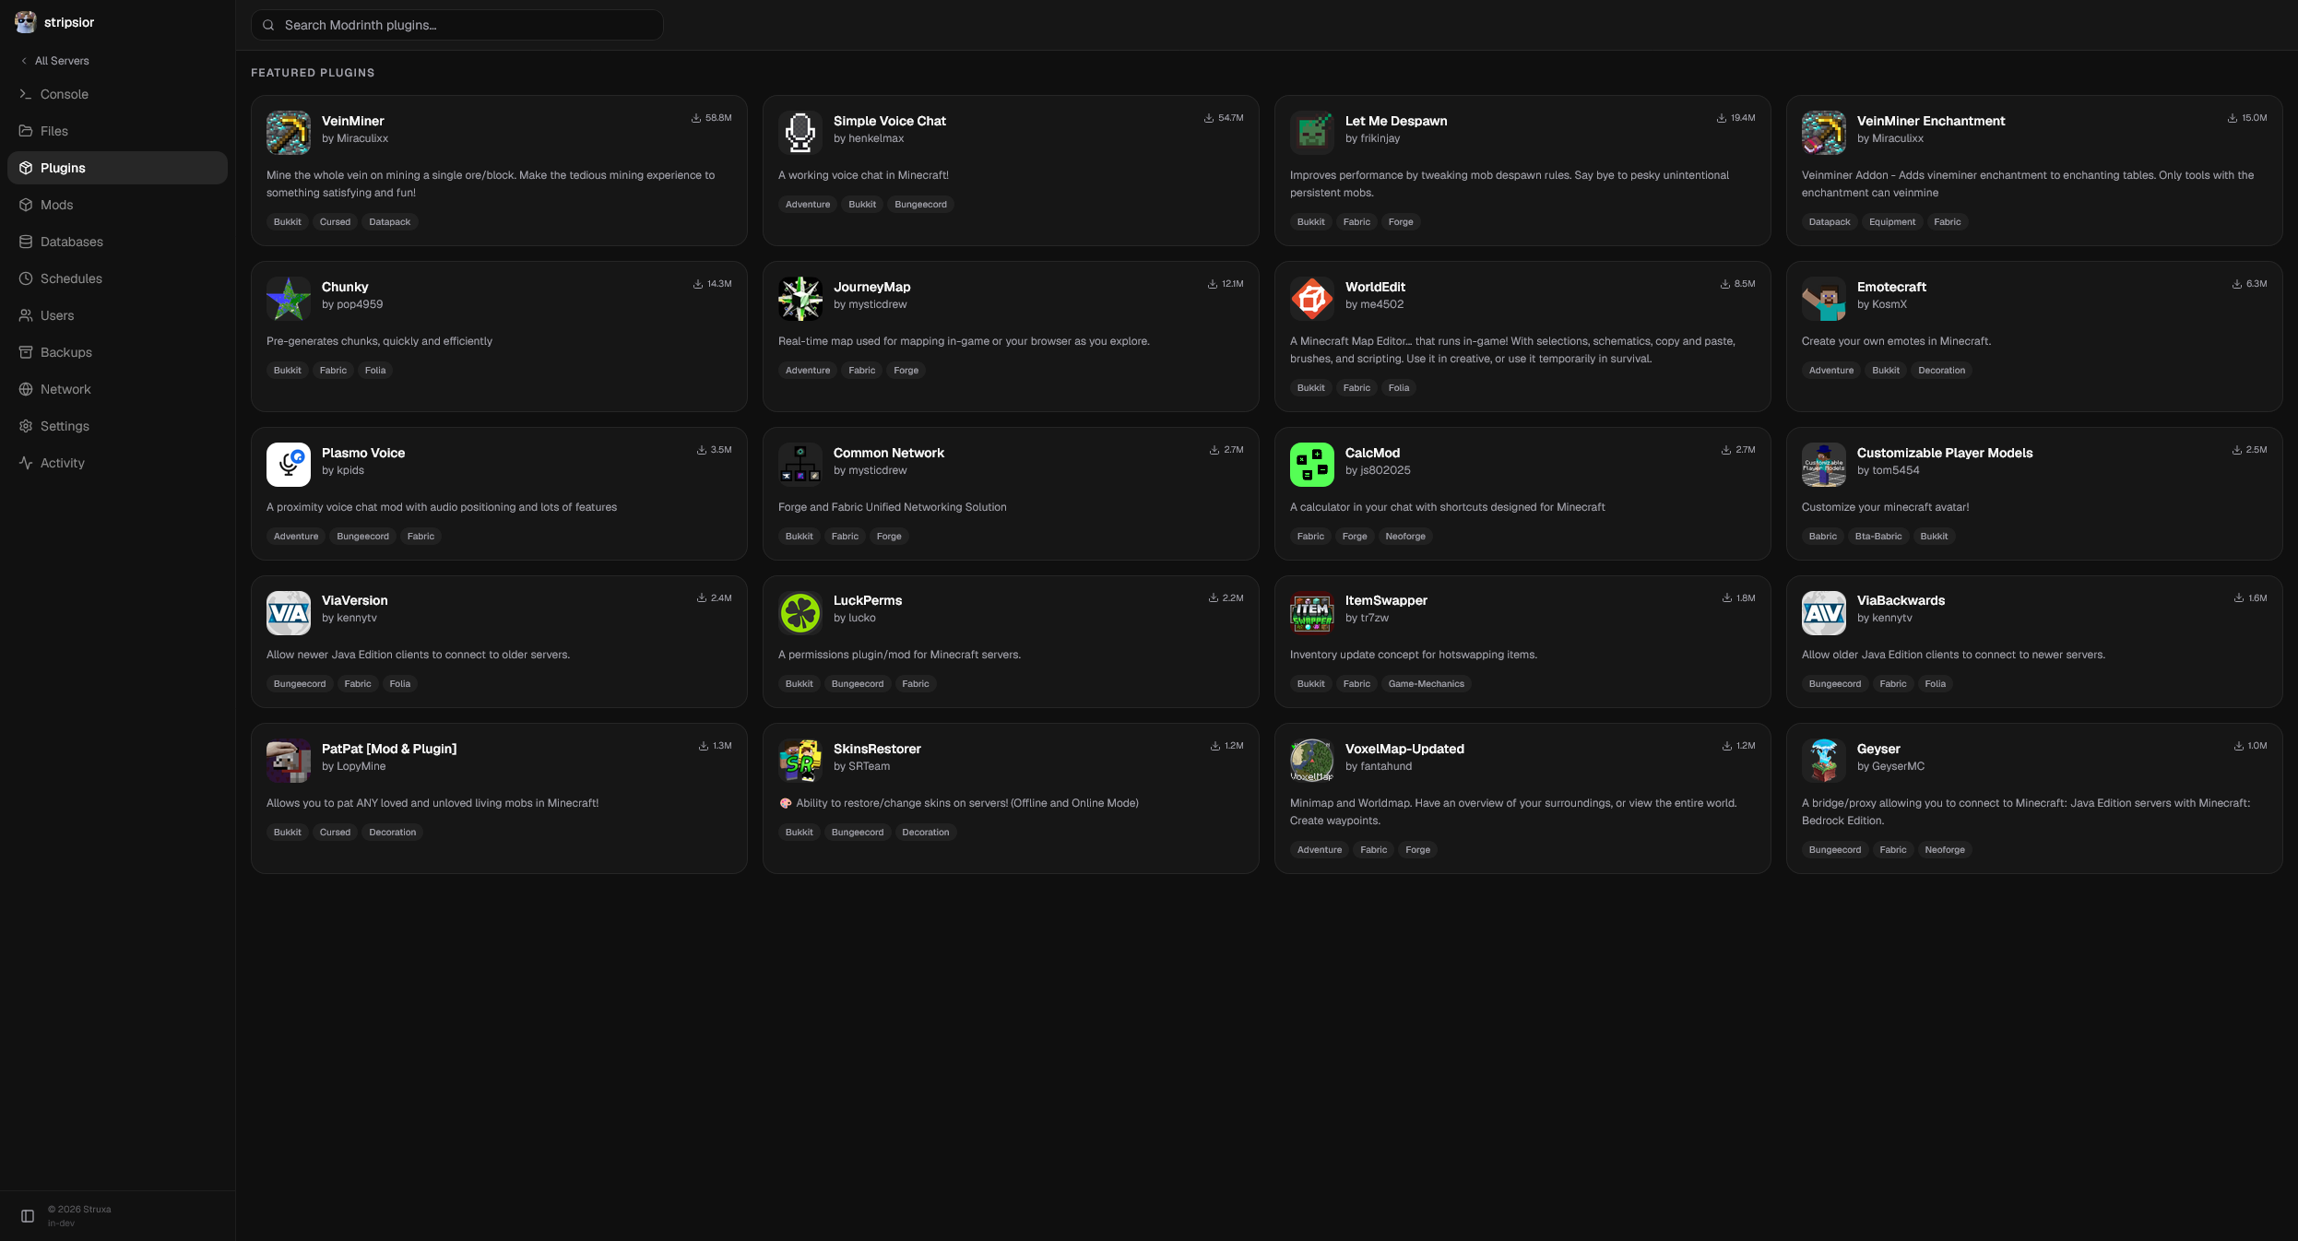Click the PatPat plugin icon
The width and height of the screenshot is (2298, 1241).
(289, 761)
